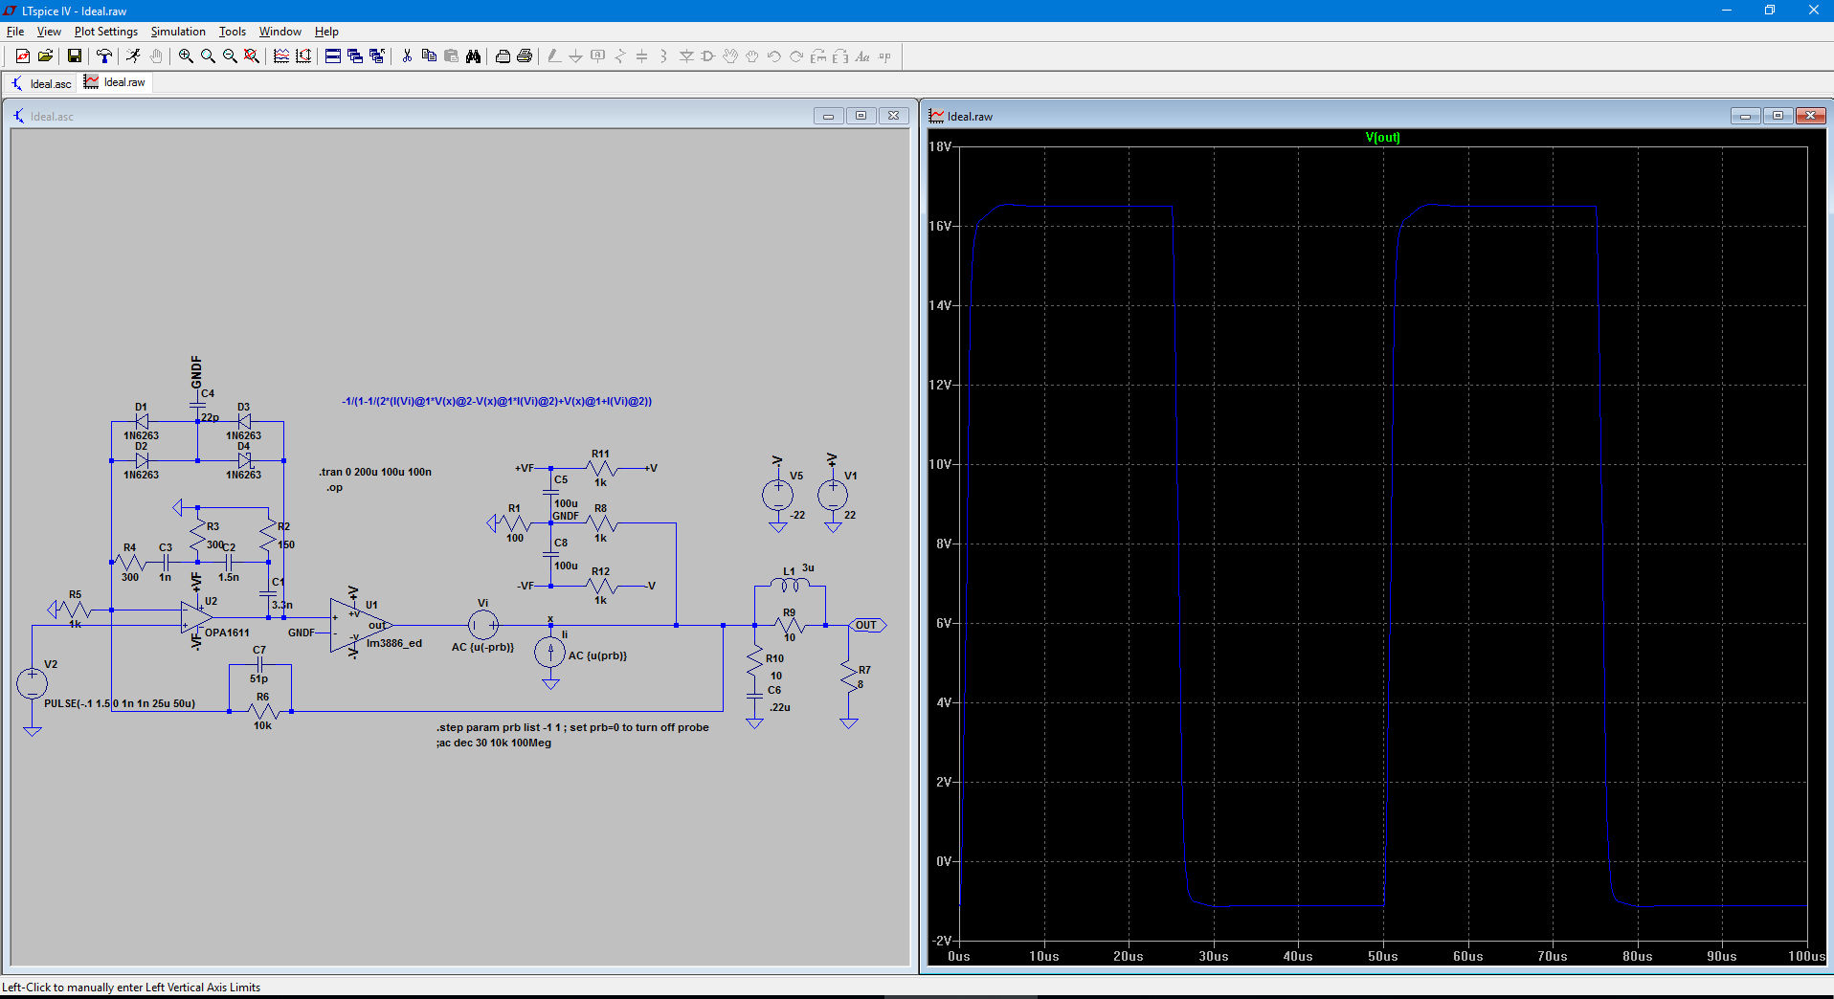The height and width of the screenshot is (999, 1834).
Task: Click the Run simulation icon
Action: 133,56
